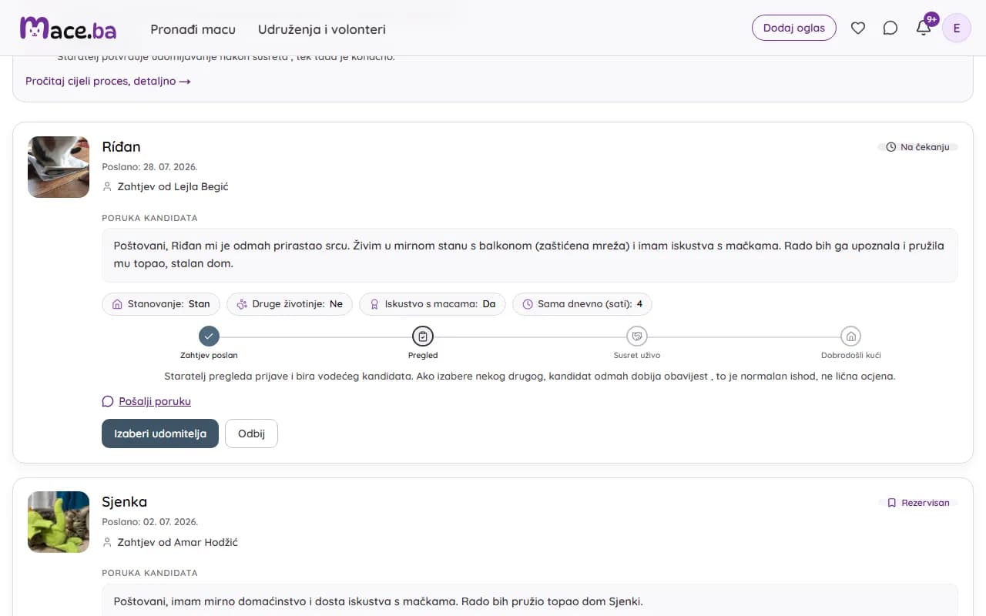Click the 'Pregled' step label
This screenshot has height=616, width=986.
click(x=423, y=356)
